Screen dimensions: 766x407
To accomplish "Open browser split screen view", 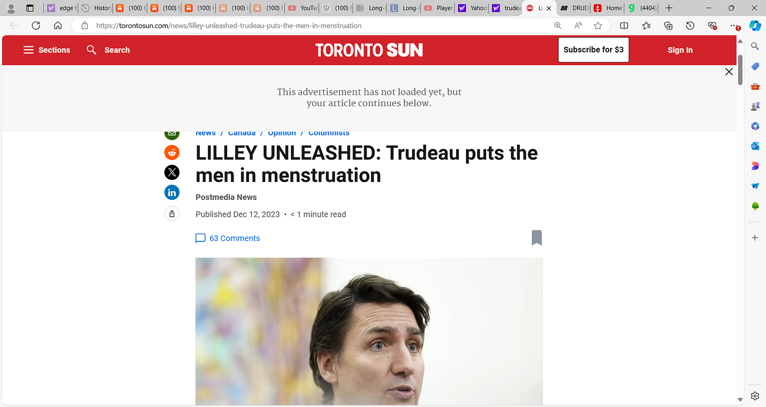I will tap(624, 25).
